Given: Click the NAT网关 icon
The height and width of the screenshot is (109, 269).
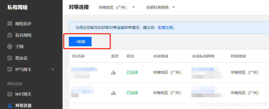Looking at the screenshot, I should (x=10, y=94).
